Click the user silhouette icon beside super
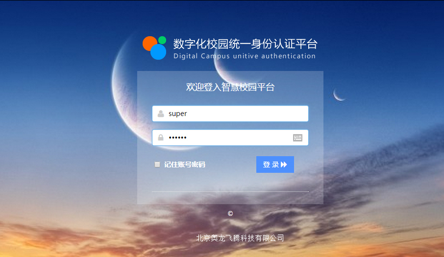The height and width of the screenshot is (257, 444). (x=161, y=114)
